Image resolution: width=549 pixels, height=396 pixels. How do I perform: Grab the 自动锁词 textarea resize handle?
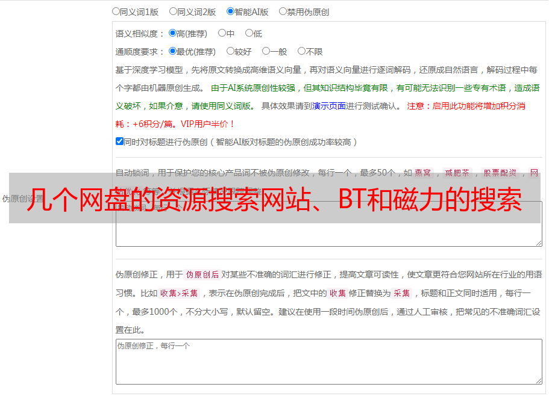[539, 243]
